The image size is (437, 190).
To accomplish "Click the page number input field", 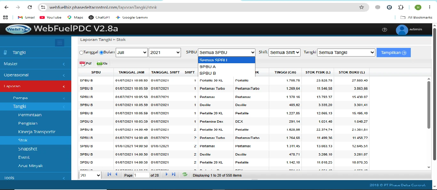I will [x=142, y=175].
